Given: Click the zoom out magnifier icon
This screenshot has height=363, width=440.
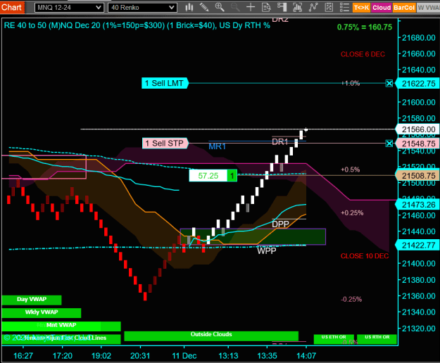Looking at the screenshot, I should [235, 7].
